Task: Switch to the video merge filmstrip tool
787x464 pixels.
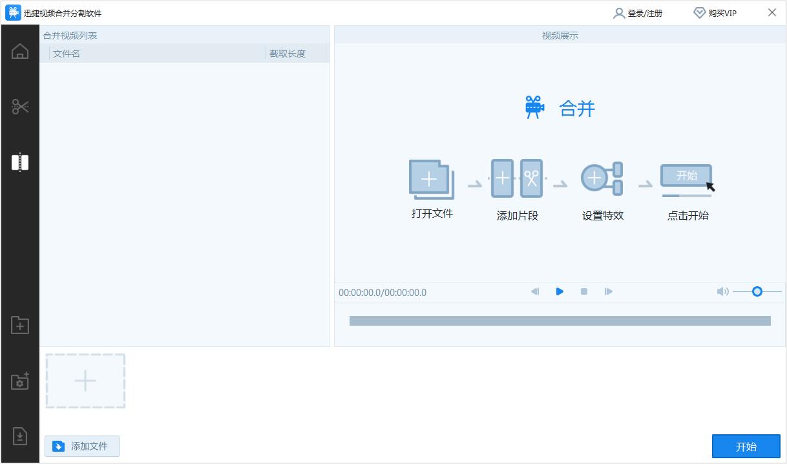Action: tap(19, 162)
